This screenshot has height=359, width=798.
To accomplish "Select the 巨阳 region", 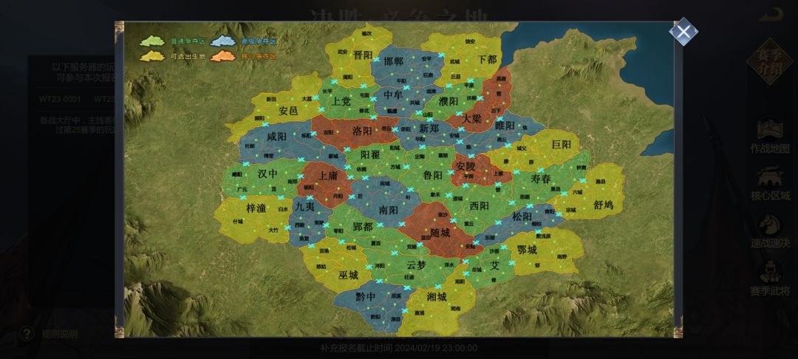I will [562, 145].
